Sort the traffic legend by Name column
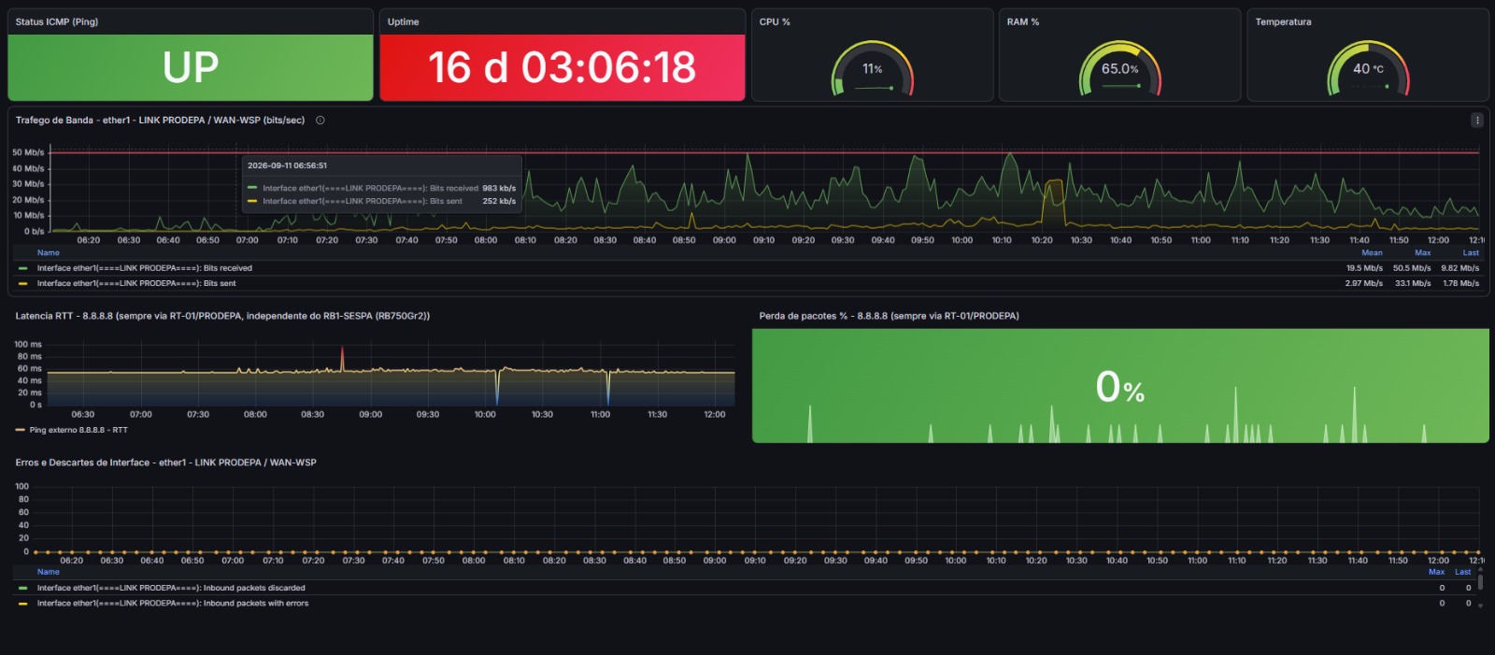Viewport: 1495px width, 655px height. (x=49, y=252)
